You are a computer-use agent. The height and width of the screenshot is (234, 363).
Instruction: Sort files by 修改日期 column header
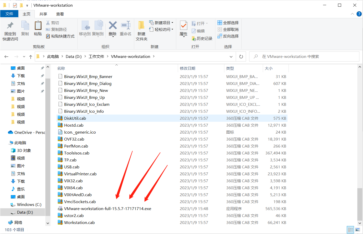coord(188,68)
